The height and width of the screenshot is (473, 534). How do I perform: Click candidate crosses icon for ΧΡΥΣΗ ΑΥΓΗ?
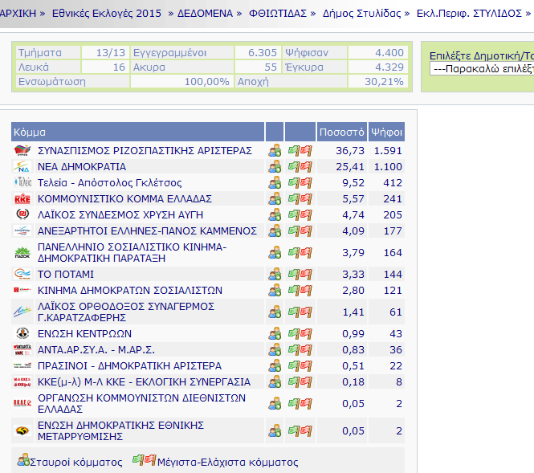[x=275, y=214]
